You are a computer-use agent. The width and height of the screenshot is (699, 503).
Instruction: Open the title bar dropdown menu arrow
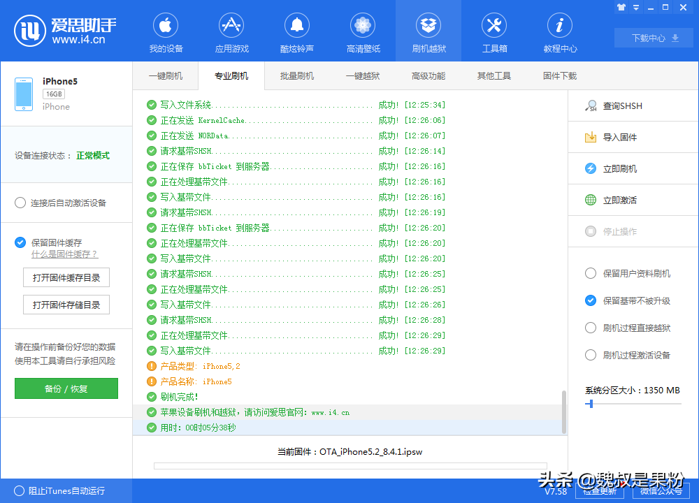[x=636, y=8]
